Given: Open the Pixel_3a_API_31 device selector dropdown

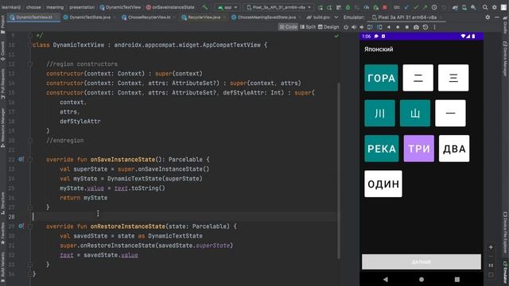Looking at the screenshot, I should pyautogui.click(x=278, y=7).
